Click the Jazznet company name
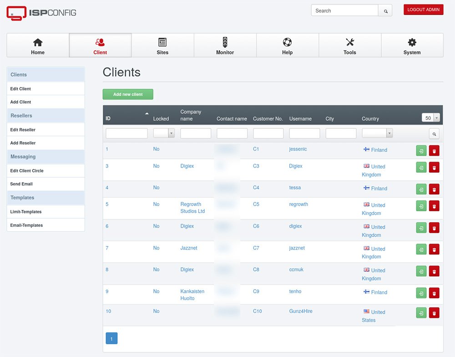 coord(189,248)
